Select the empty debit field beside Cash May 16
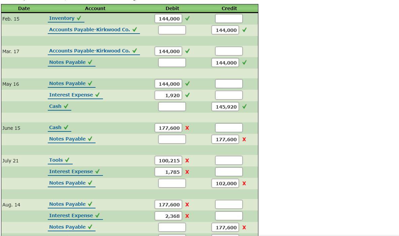This screenshot has height=236, width=399. (172, 106)
